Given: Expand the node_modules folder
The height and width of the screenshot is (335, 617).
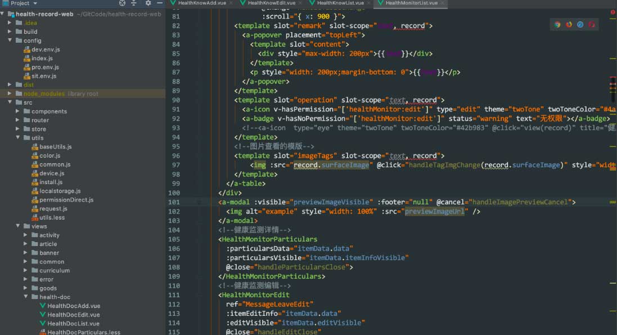Looking at the screenshot, I should click(x=10, y=93).
